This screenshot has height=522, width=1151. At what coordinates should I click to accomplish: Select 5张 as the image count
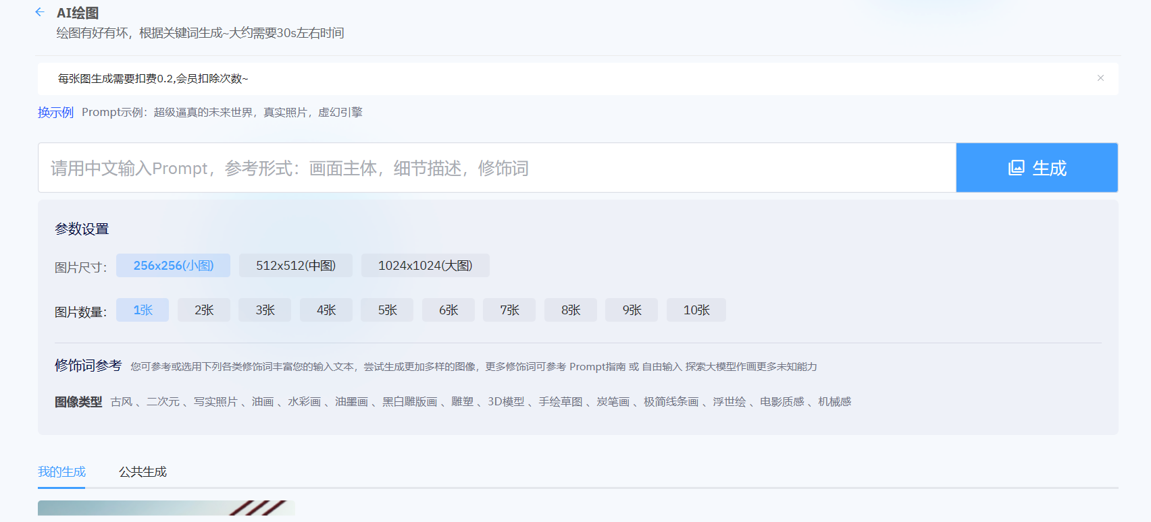[387, 310]
